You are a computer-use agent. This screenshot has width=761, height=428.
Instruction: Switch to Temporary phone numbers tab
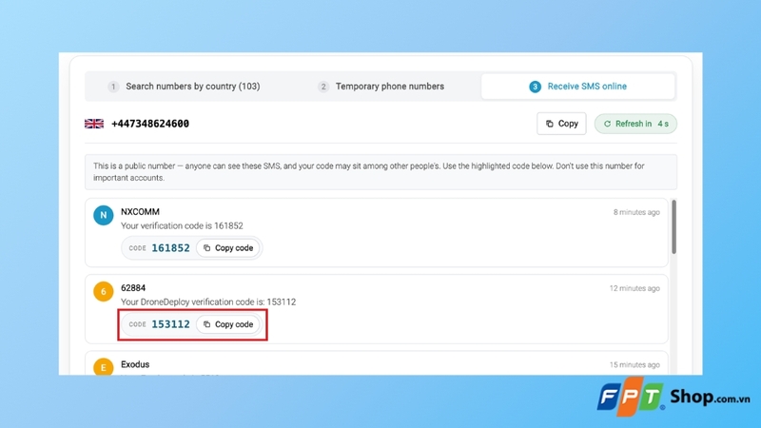[380, 87]
